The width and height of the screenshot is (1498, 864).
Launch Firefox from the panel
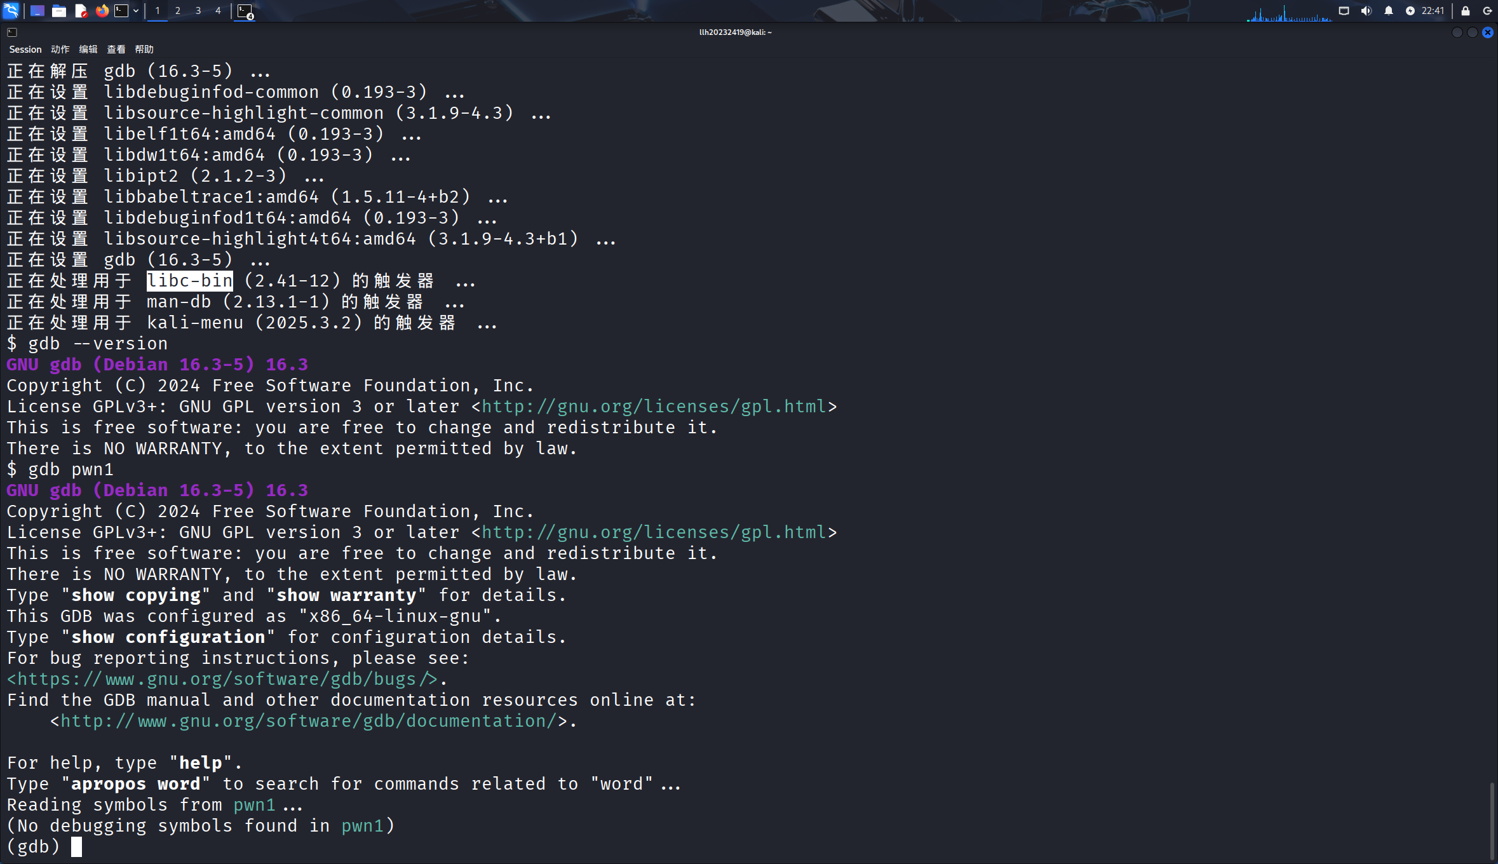(102, 10)
